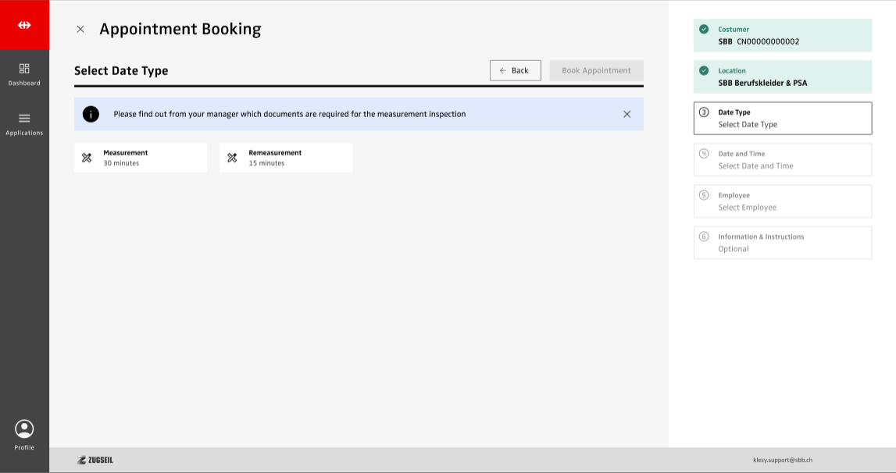
Task: Open Information & Instructions optional step
Action: click(782, 243)
